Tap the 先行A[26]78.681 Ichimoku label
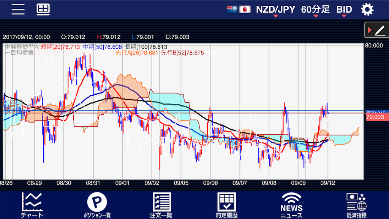389x219 pixels. pyautogui.click(x=137, y=52)
